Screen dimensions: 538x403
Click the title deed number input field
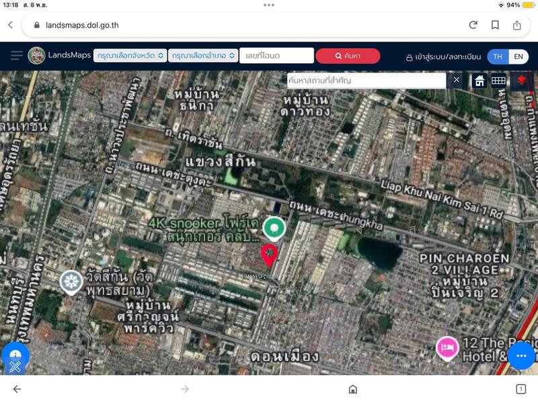(276, 56)
